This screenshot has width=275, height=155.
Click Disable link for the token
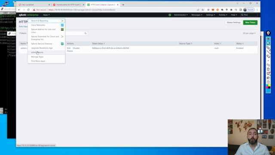pos(76,48)
